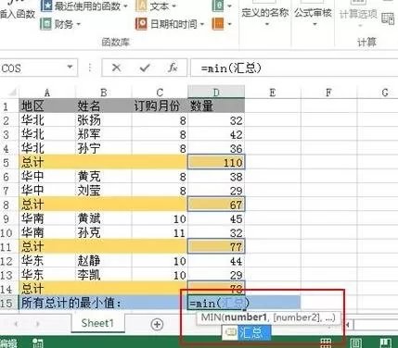The image size is (398, 348).
Task: Click the cell containing 李凯
Action: coord(104,275)
